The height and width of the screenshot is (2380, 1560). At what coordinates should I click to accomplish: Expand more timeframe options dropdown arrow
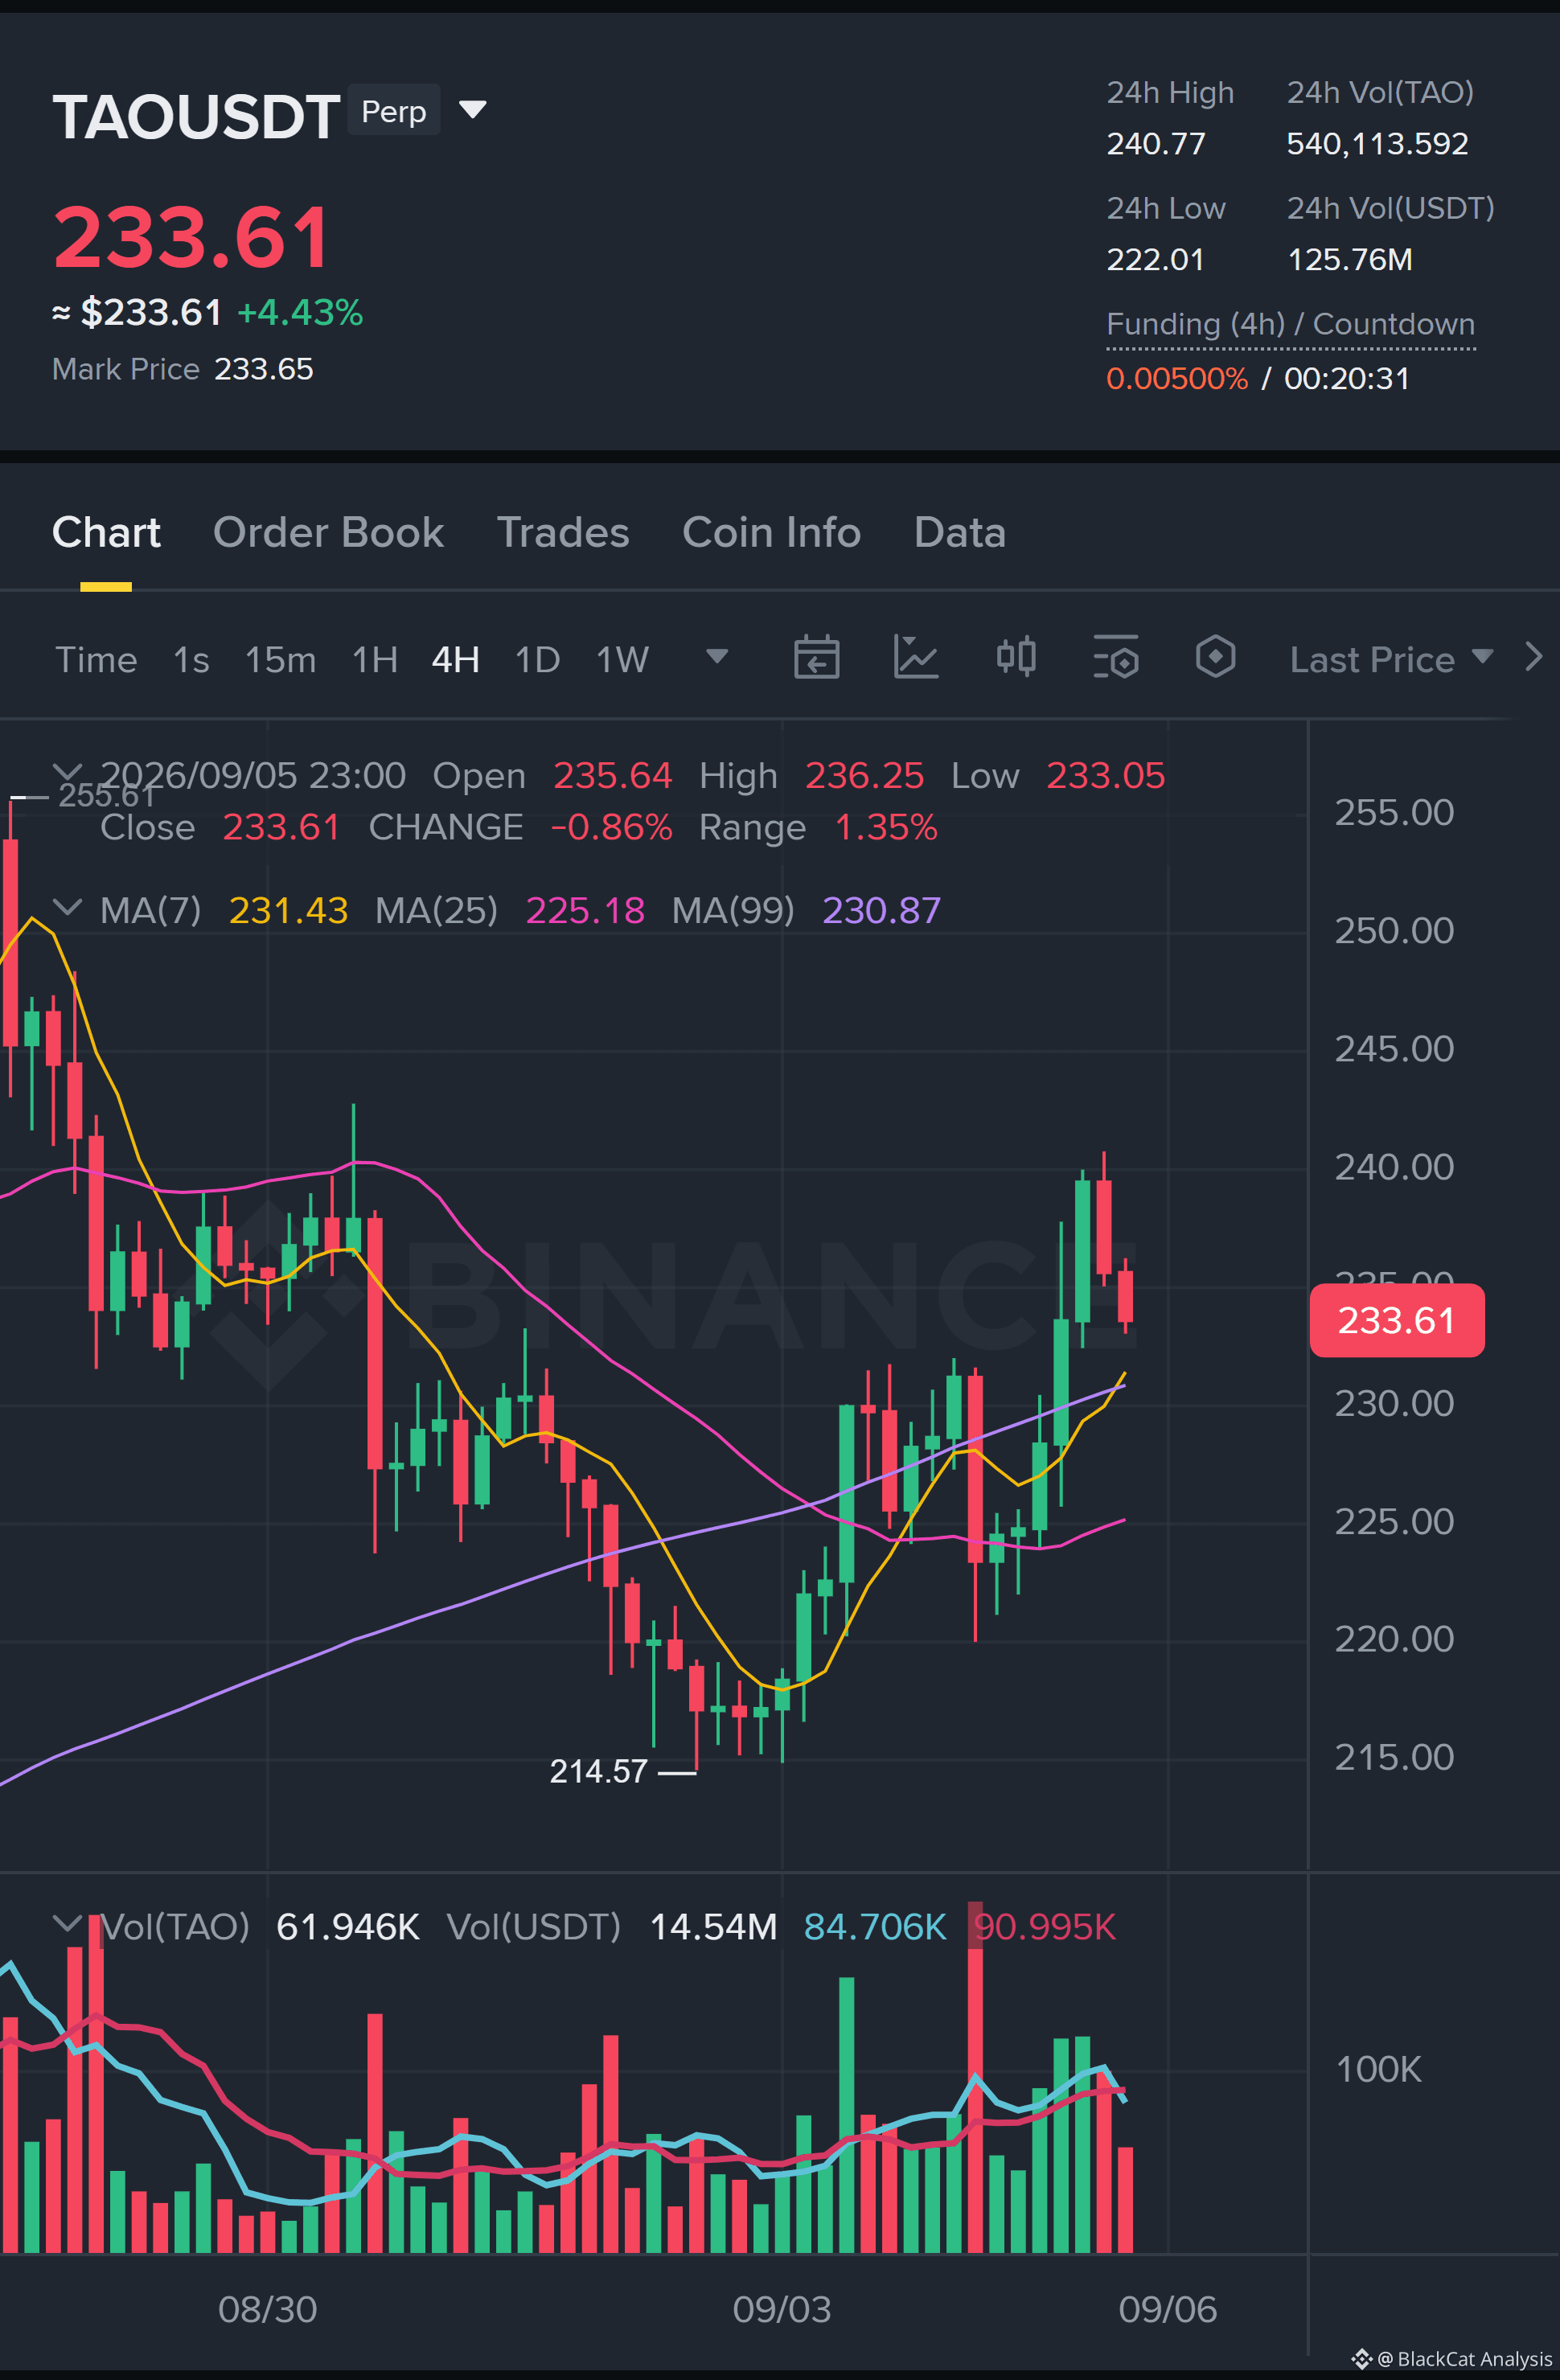pos(717,656)
